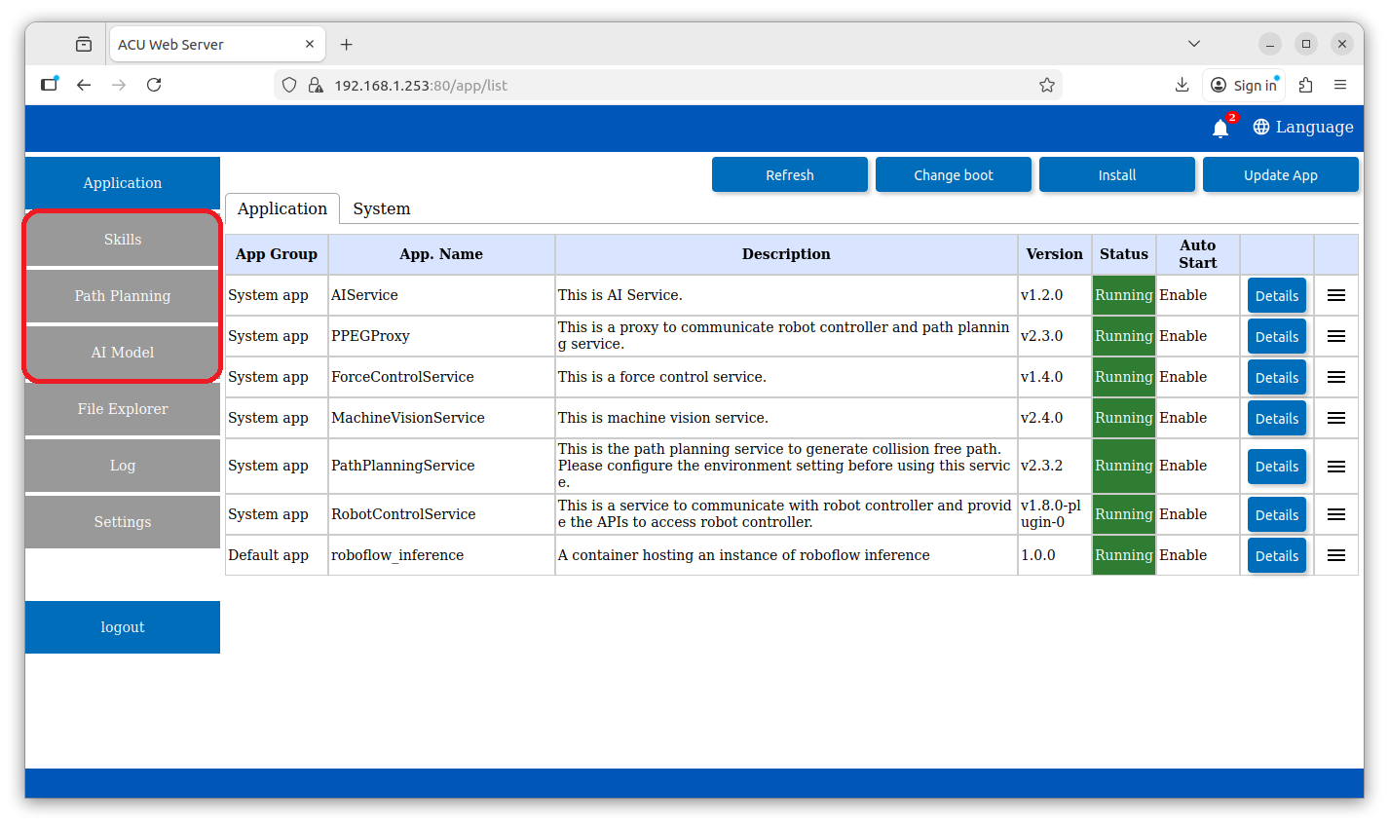Click the 'Default app' group cell

pyautogui.click(x=277, y=555)
